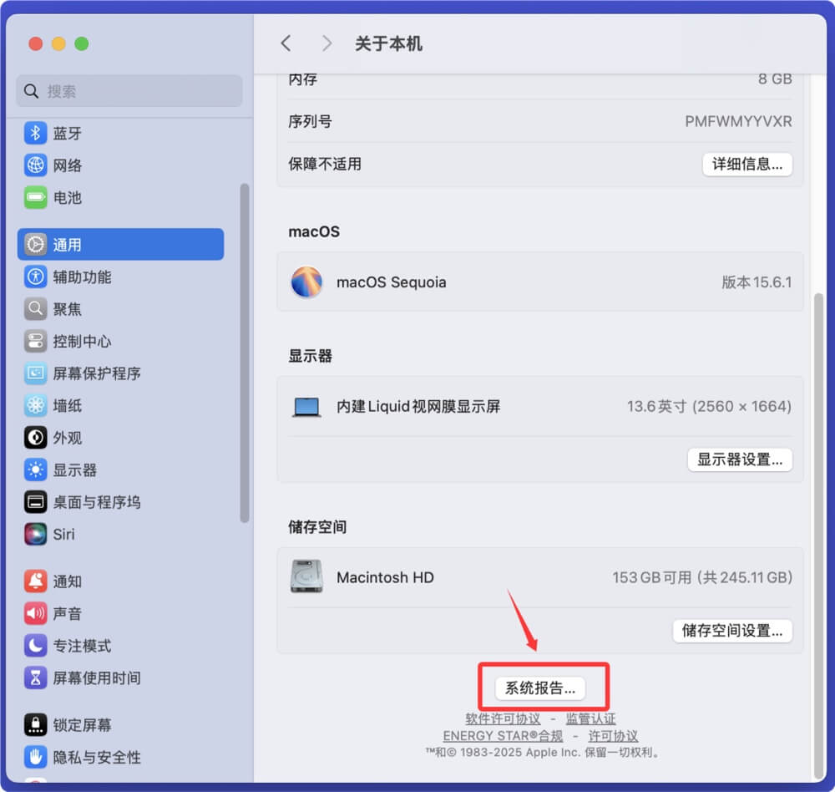This screenshot has width=835, height=792.
Task: Click the Display Settings (显示器设置...) button
Action: [739, 459]
